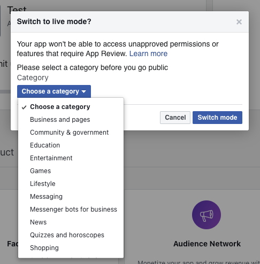Select the checked Choose a category option

71,107
